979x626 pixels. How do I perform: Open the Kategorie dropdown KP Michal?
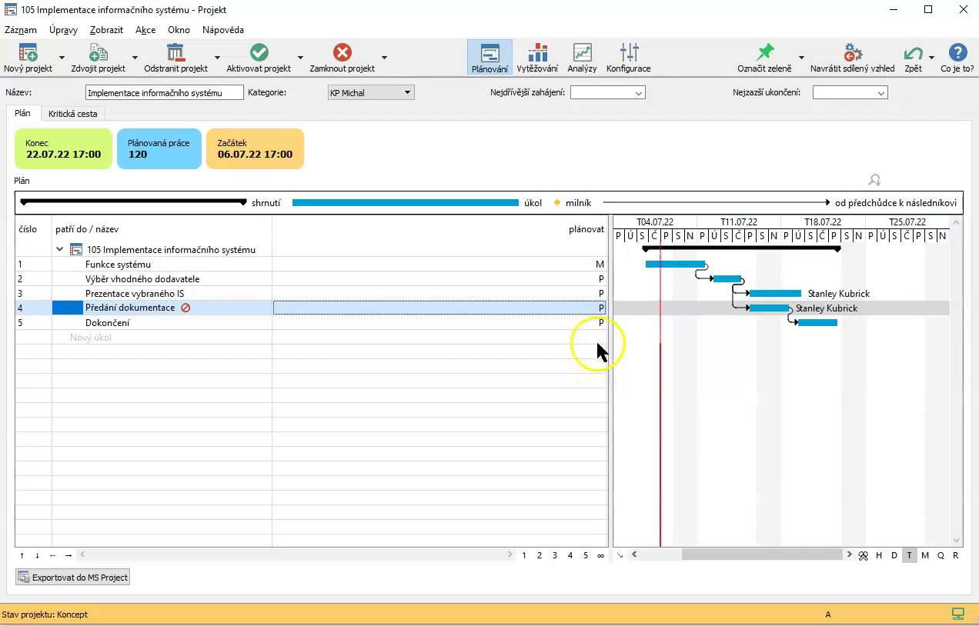pos(371,93)
